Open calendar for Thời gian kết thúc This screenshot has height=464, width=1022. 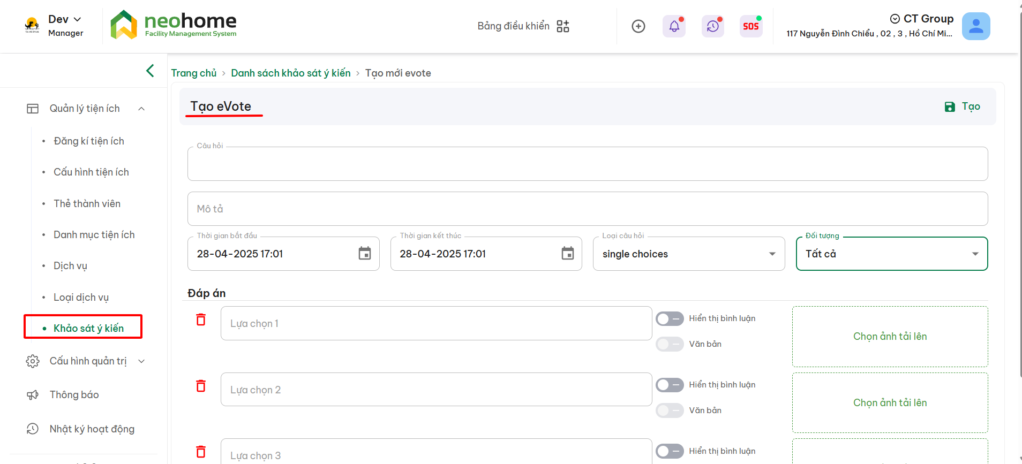pyautogui.click(x=568, y=253)
